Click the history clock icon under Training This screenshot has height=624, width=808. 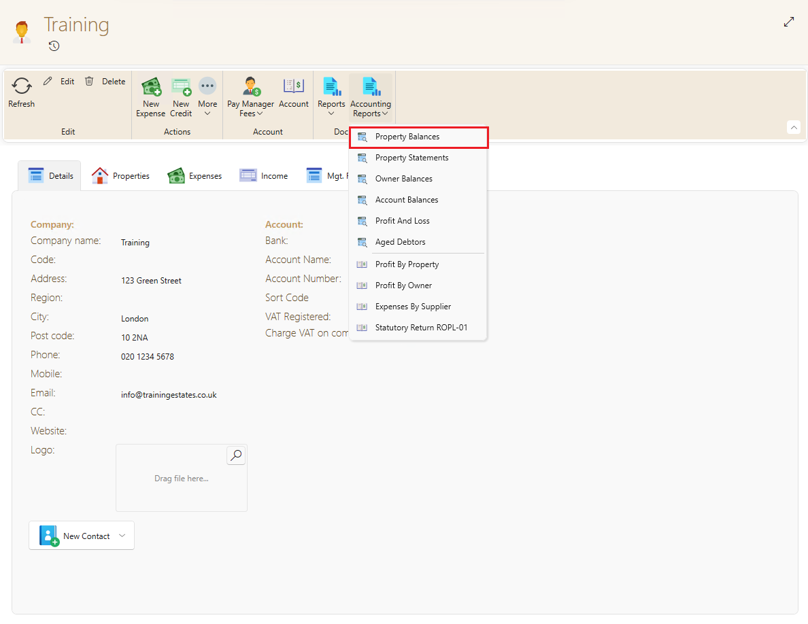pyautogui.click(x=54, y=46)
